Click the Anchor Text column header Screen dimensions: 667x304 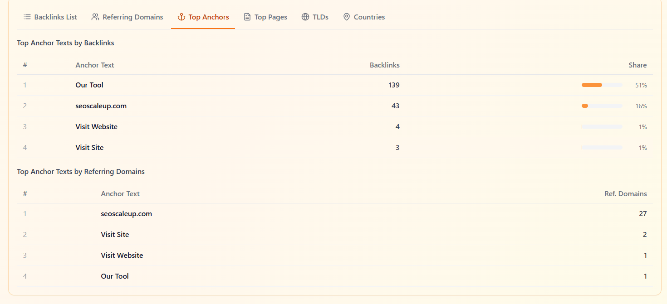95,65
